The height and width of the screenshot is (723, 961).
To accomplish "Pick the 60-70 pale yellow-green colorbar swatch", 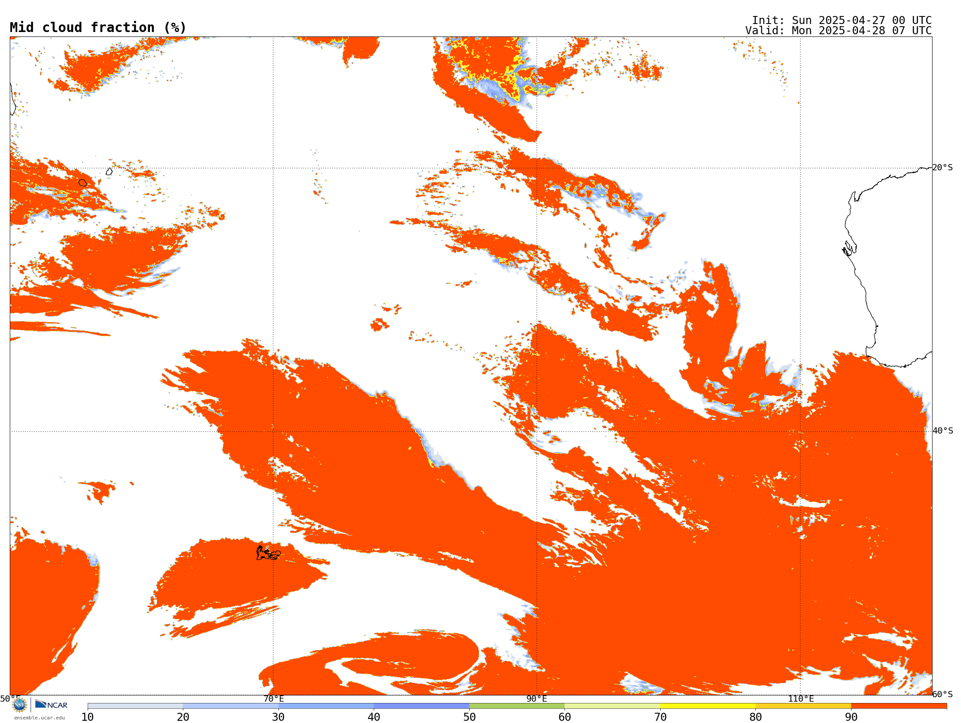I will coord(612,706).
